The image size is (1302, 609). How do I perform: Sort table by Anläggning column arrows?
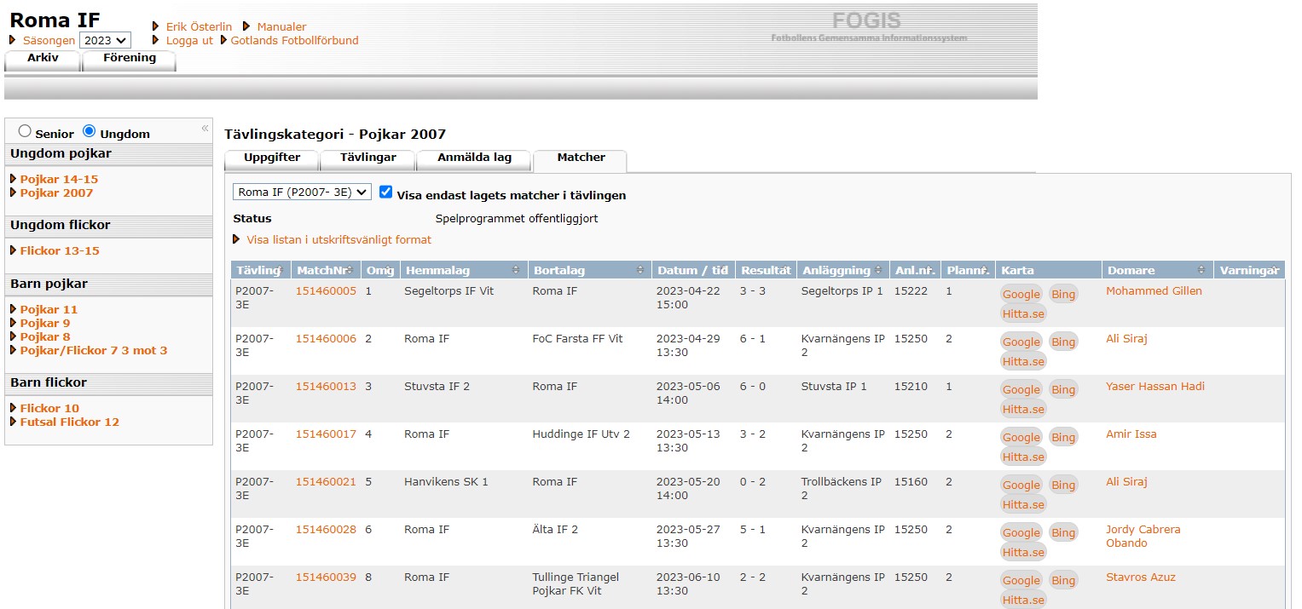coord(877,270)
